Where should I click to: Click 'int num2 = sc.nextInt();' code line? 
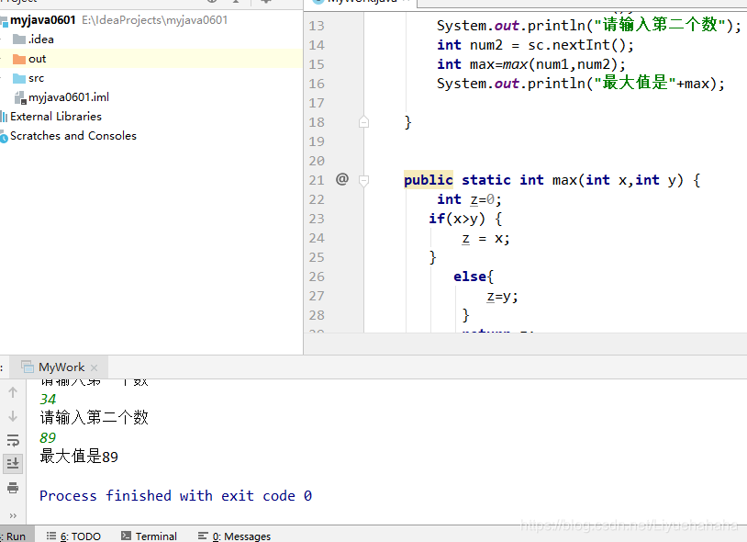536,45
